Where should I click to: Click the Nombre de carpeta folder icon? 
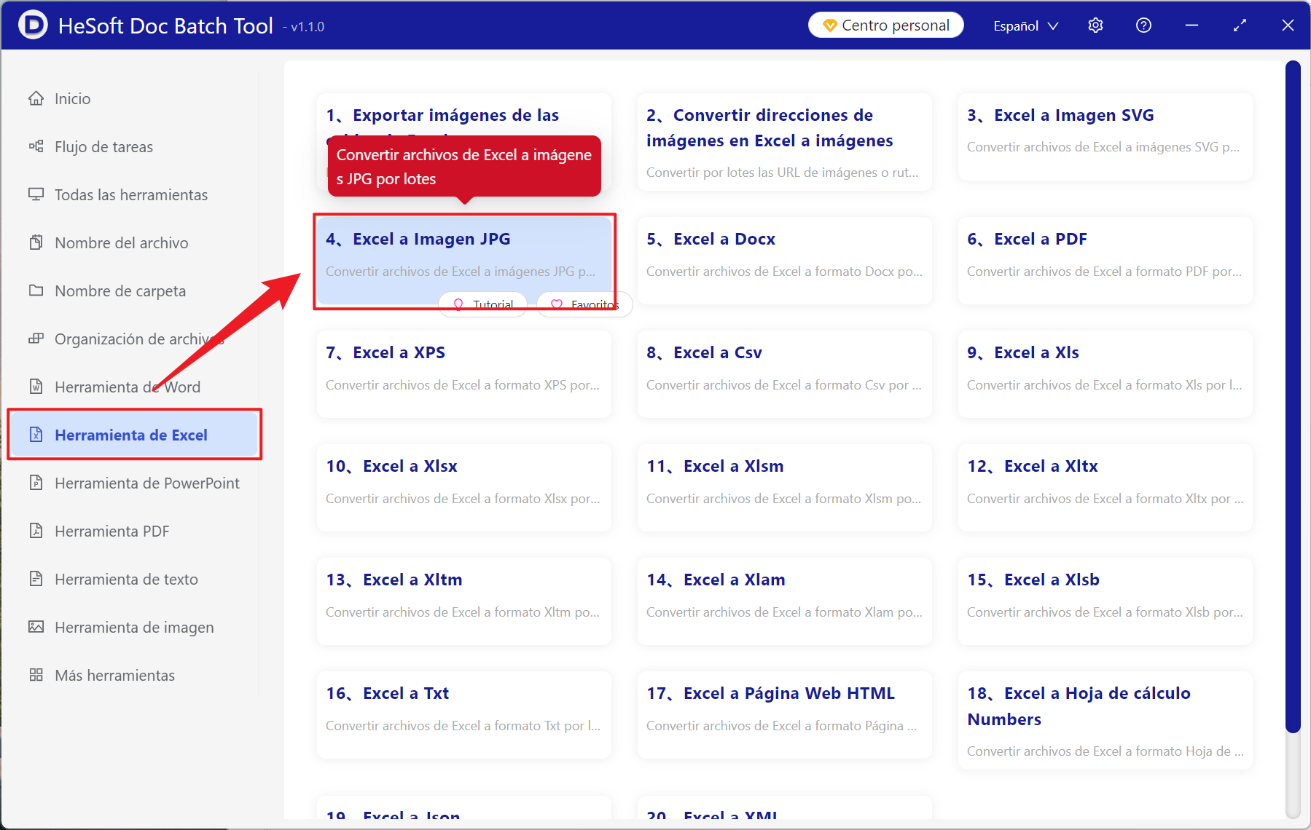36,290
